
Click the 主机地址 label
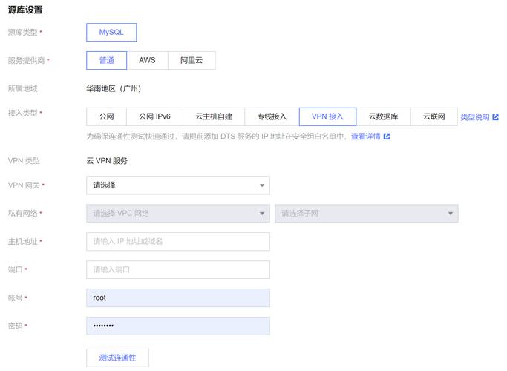[x=22, y=242]
